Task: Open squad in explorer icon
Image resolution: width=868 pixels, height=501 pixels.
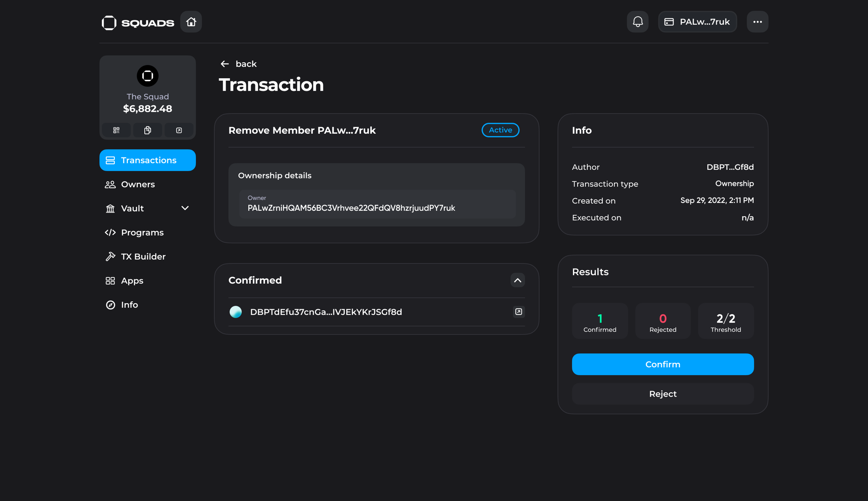Action: pyautogui.click(x=179, y=130)
